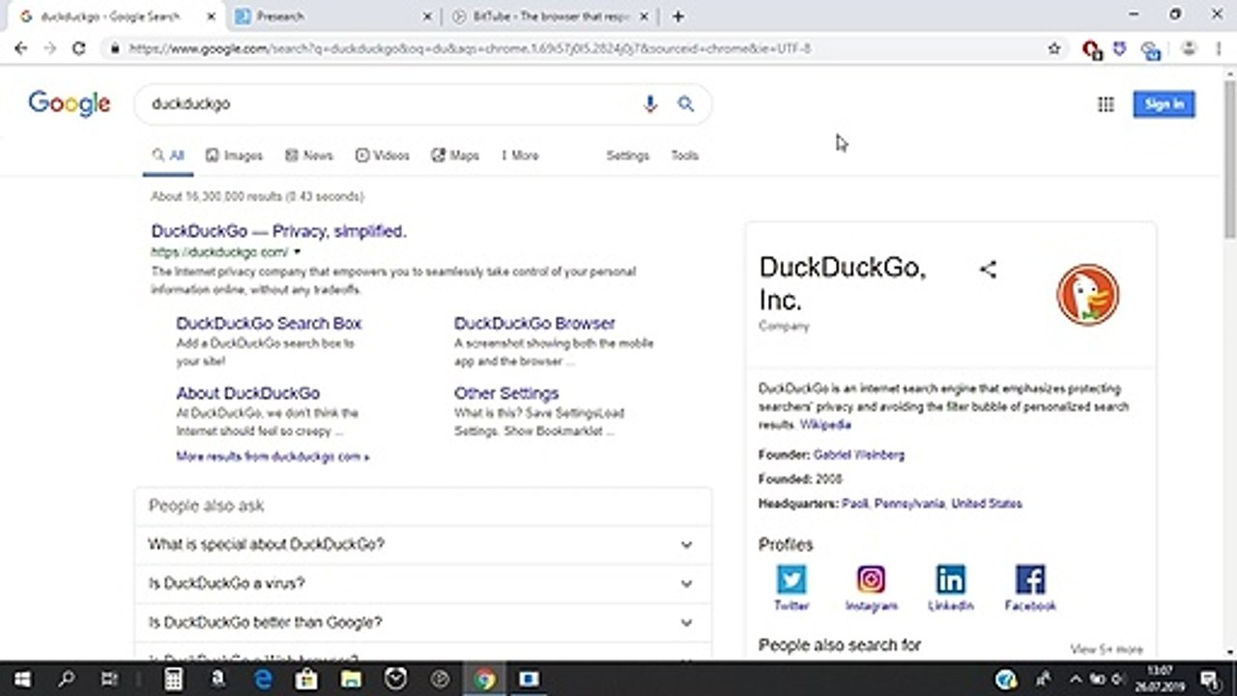Viewport: 1237px width, 696px height.
Task: Open DuckDuckGo's LinkedIn profile icon
Action: tap(951, 579)
